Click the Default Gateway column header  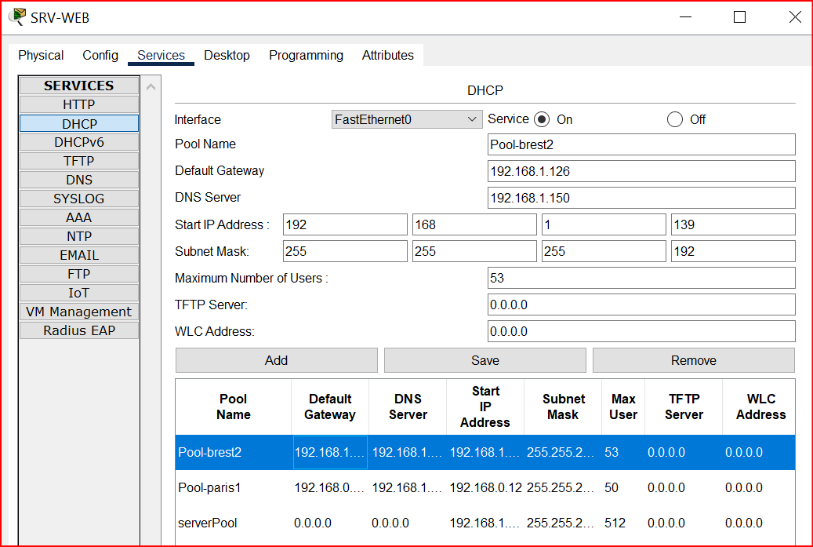[x=330, y=407]
